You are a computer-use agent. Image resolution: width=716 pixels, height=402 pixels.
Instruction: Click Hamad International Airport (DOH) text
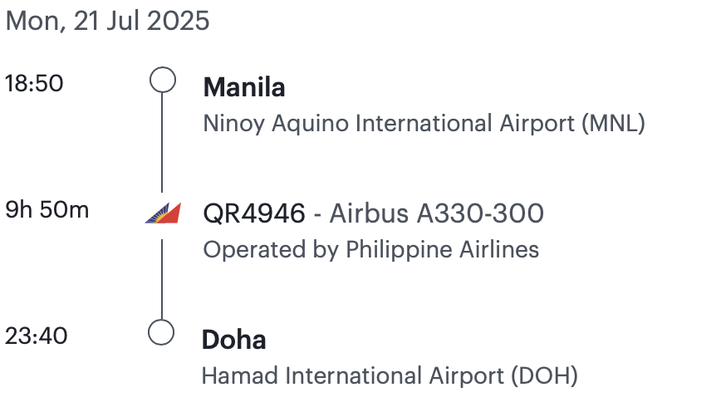[390, 376]
